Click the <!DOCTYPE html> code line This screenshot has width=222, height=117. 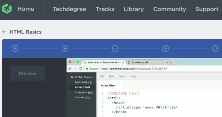(x=124, y=93)
